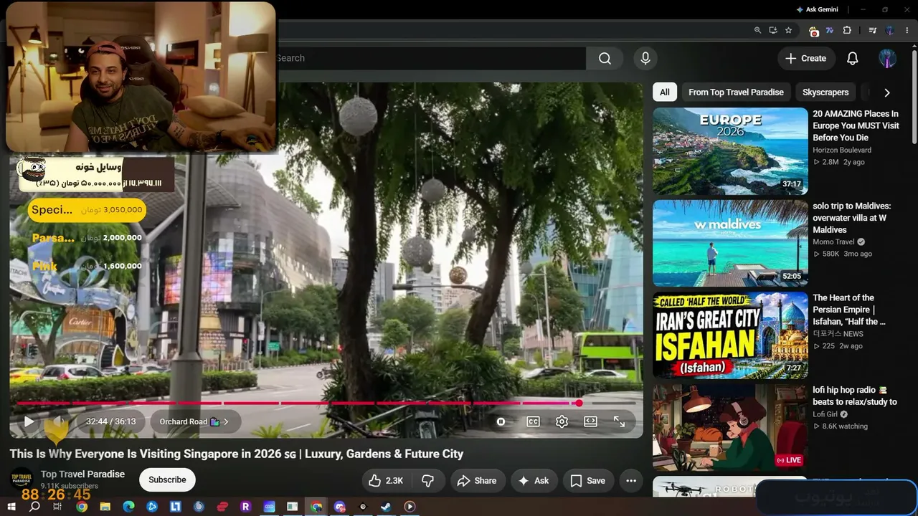The width and height of the screenshot is (918, 516).
Task: Open '20 AMAZING Places In Europe' video title
Action: [856, 125]
